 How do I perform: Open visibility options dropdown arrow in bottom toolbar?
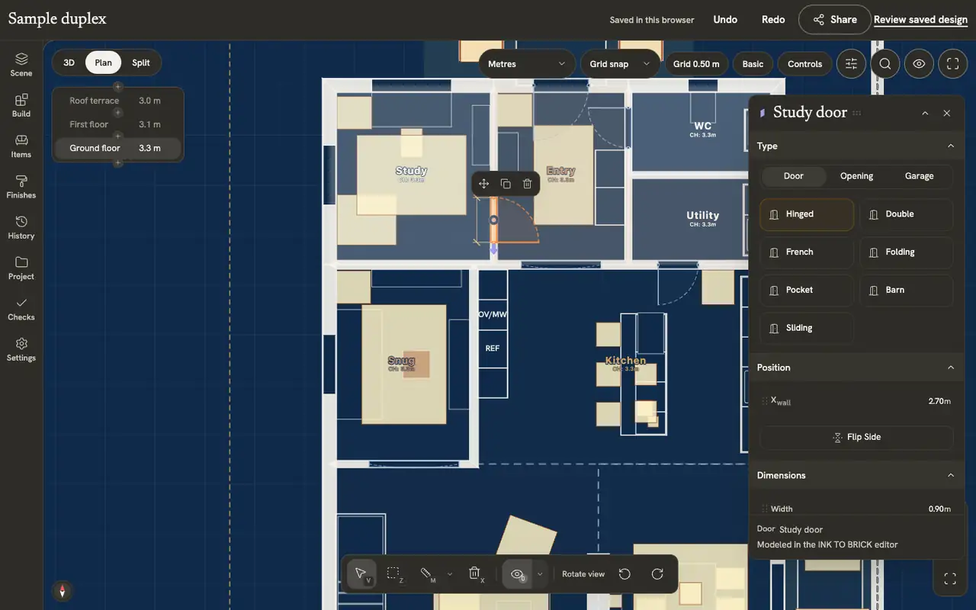coord(540,573)
